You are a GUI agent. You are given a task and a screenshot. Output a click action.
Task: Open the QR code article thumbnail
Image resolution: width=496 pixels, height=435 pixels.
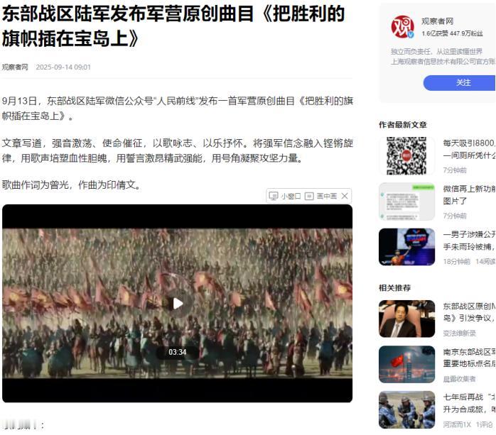[x=406, y=155]
